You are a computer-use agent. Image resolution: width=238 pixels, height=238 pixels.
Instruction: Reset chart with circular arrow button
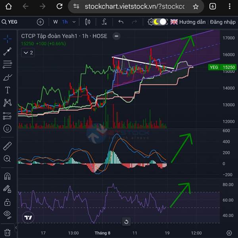[x=126, y=222]
